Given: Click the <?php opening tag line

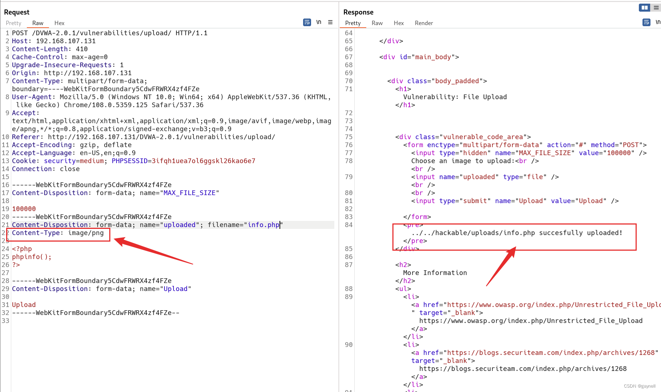Looking at the screenshot, I should (22, 249).
